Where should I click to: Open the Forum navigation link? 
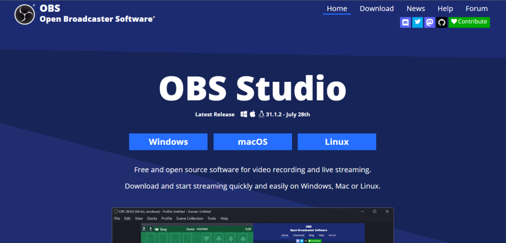(476, 8)
